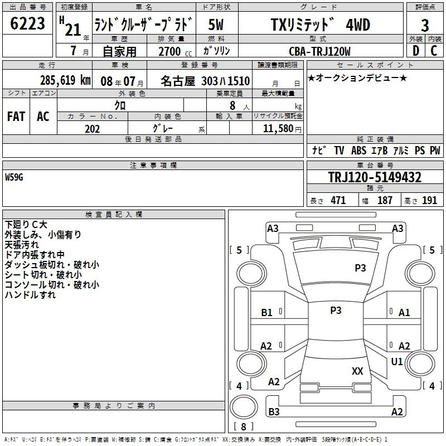Click the interior color グレー
This screenshot has width=446, height=446.
tap(163, 128)
